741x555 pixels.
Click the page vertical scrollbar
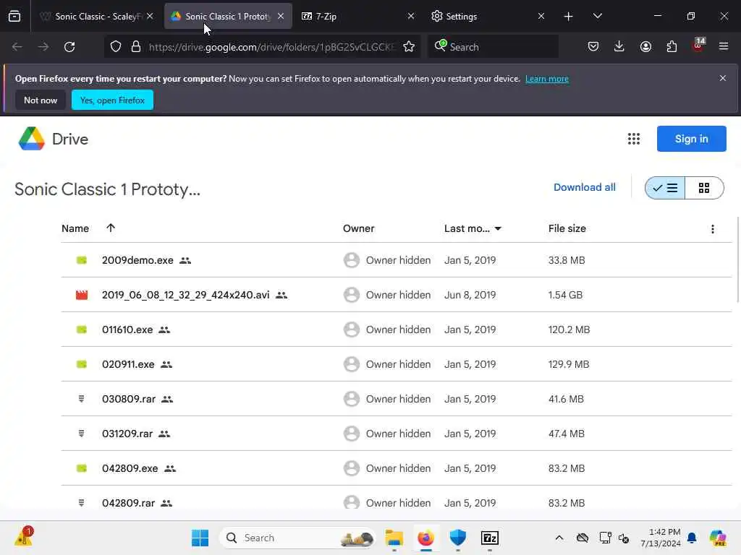(738, 259)
